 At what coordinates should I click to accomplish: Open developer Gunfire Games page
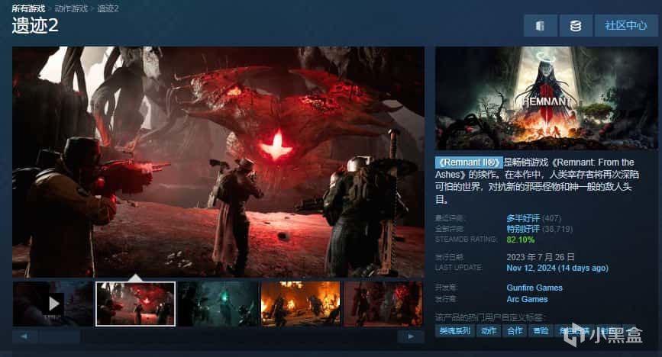click(x=534, y=288)
